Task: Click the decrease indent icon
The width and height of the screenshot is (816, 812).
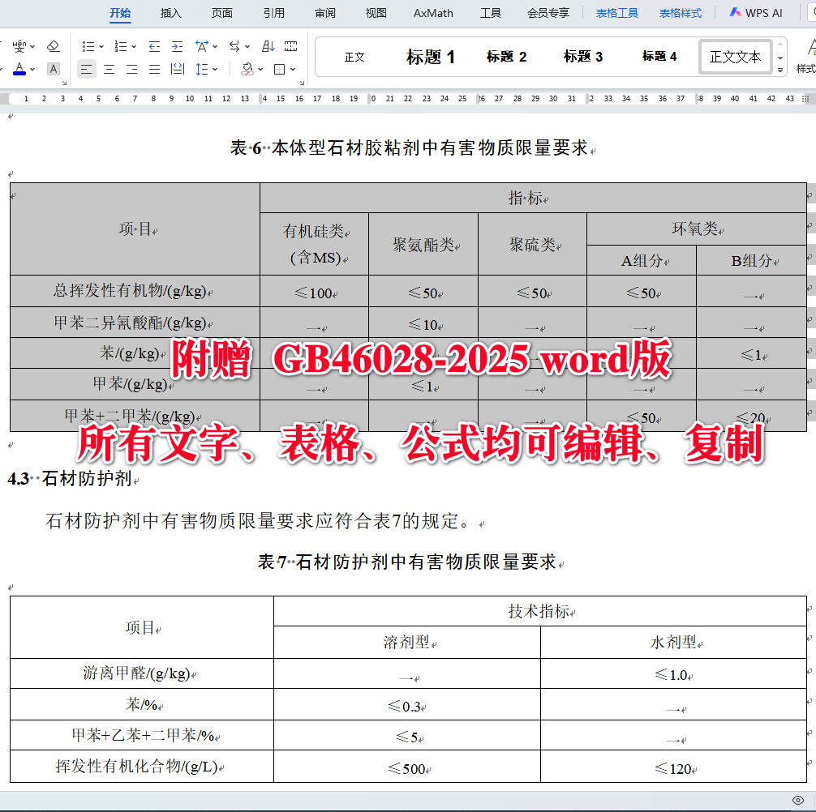Action: (x=154, y=46)
